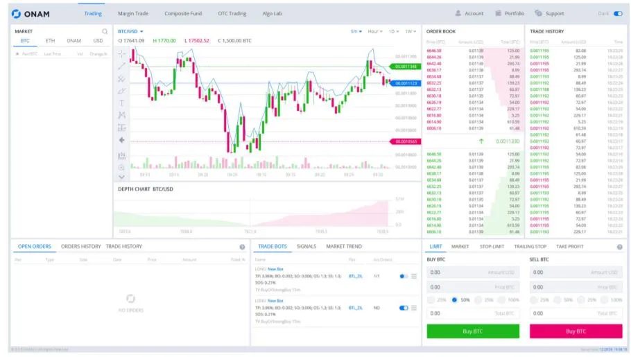The width and height of the screenshot is (631, 357).
Task: Select the 50% radio under Buy BTC
Action: tap(454, 300)
